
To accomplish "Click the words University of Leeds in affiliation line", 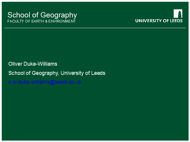I will (83, 73).
